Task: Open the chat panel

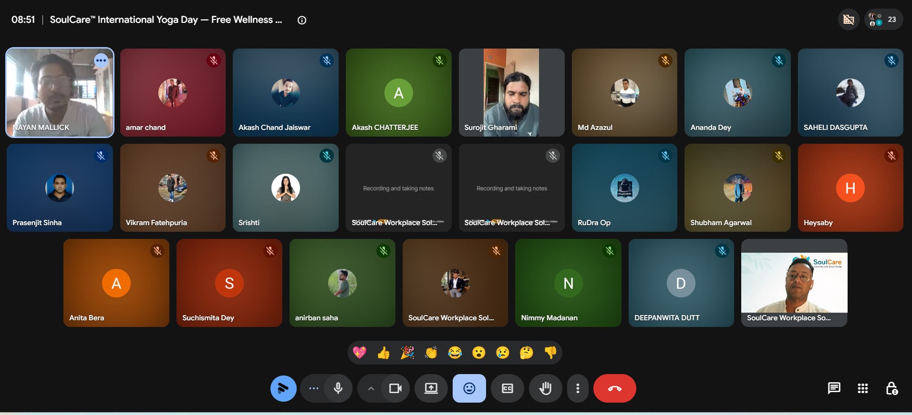Action: (x=834, y=388)
